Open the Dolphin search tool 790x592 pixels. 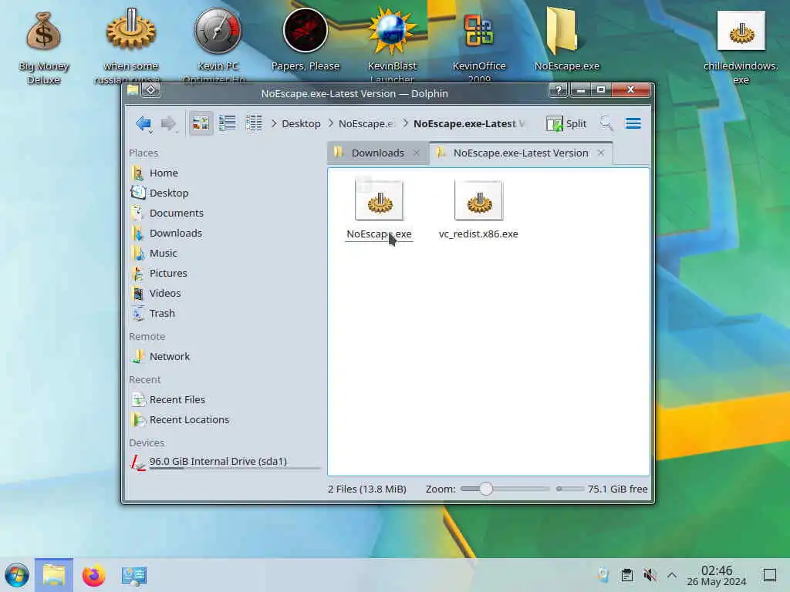click(606, 123)
